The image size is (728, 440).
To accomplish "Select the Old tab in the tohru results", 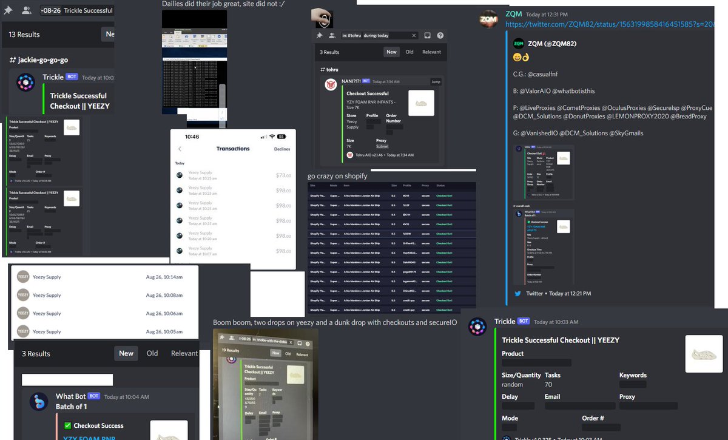I will pos(409,52).
